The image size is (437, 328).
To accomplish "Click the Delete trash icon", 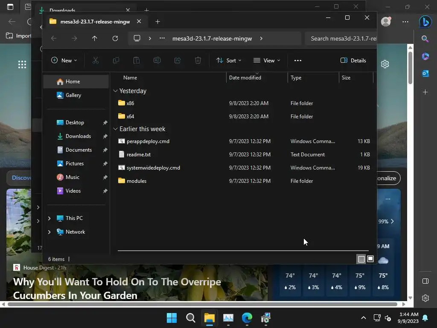I will (x=198, y=60).
